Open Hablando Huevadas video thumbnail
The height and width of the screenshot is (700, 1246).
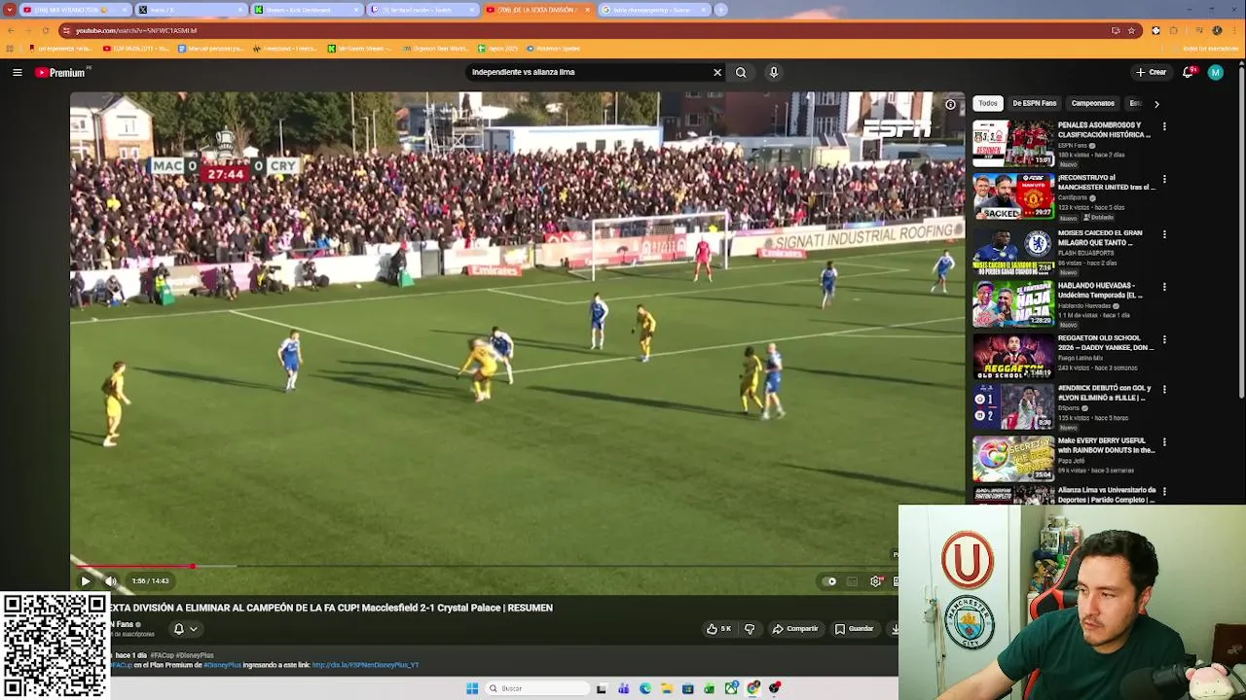[x=1013, y=304]
